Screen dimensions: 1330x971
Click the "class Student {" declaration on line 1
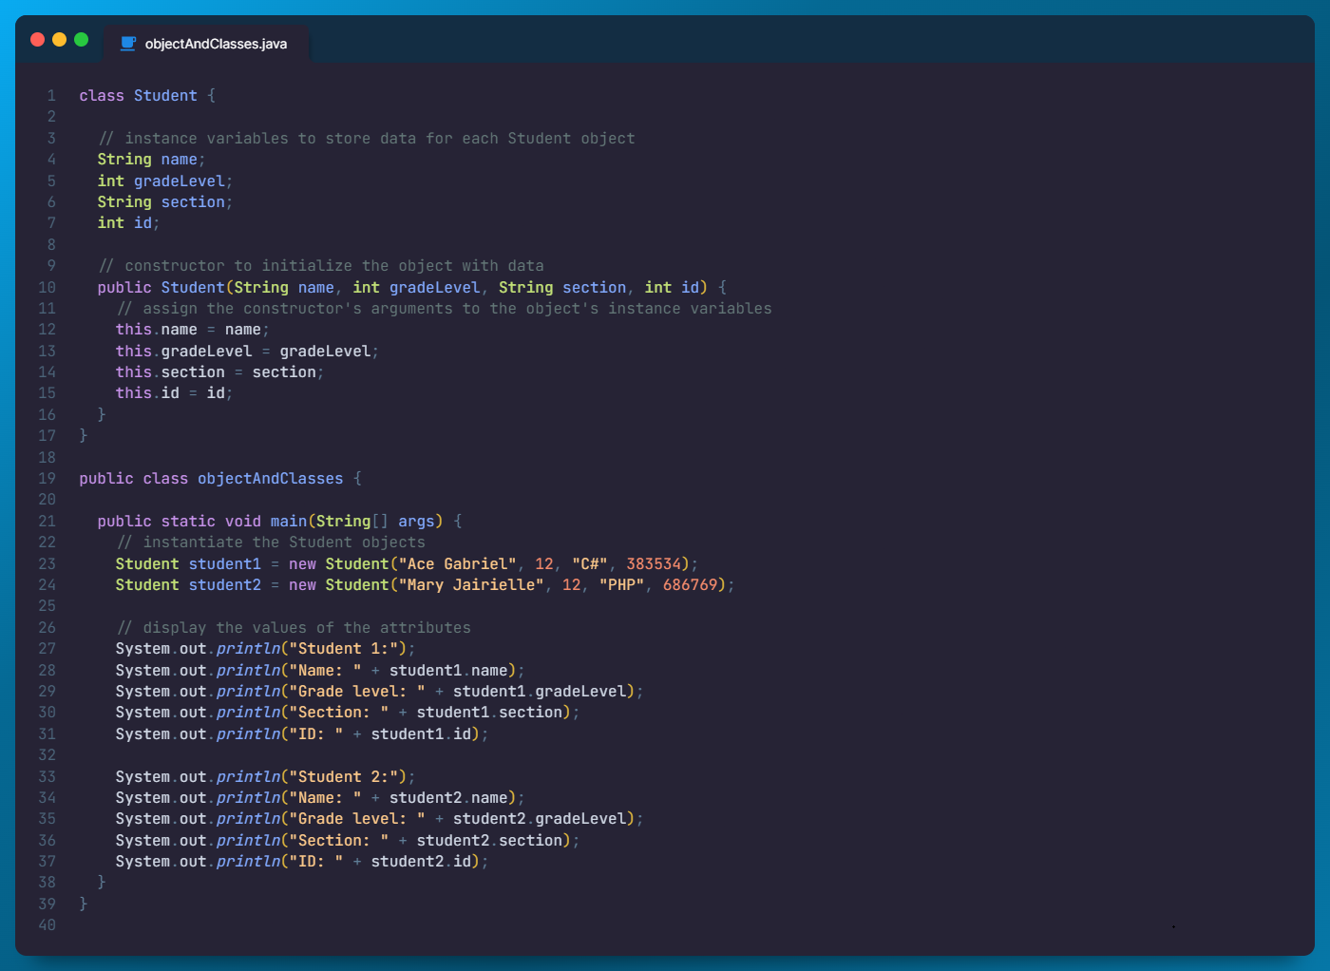pos(147,96)
